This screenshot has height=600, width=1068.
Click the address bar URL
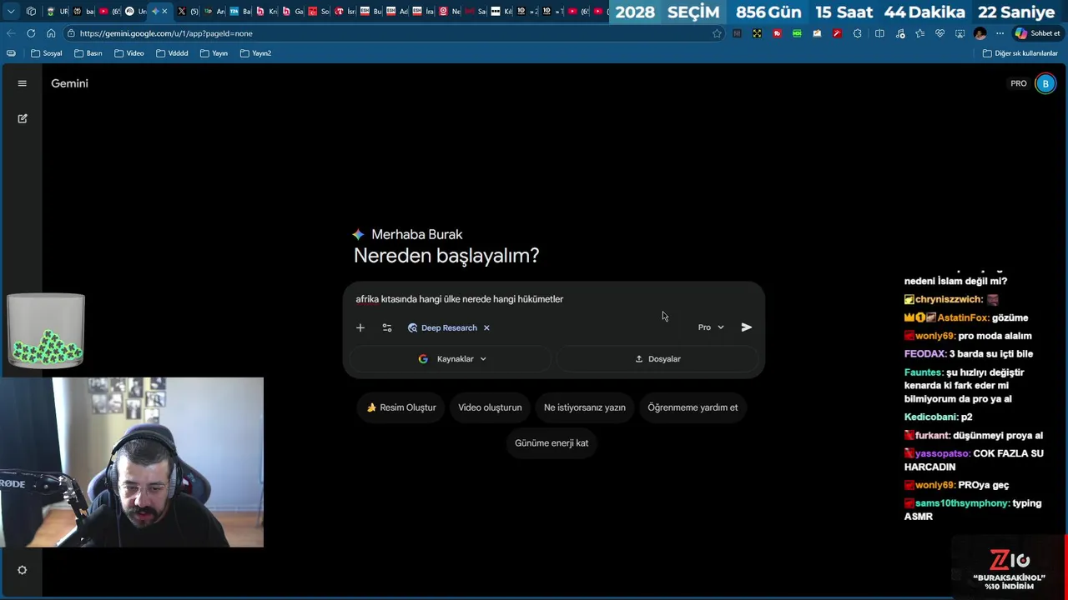pyautogui.click(x=166, y=33)
